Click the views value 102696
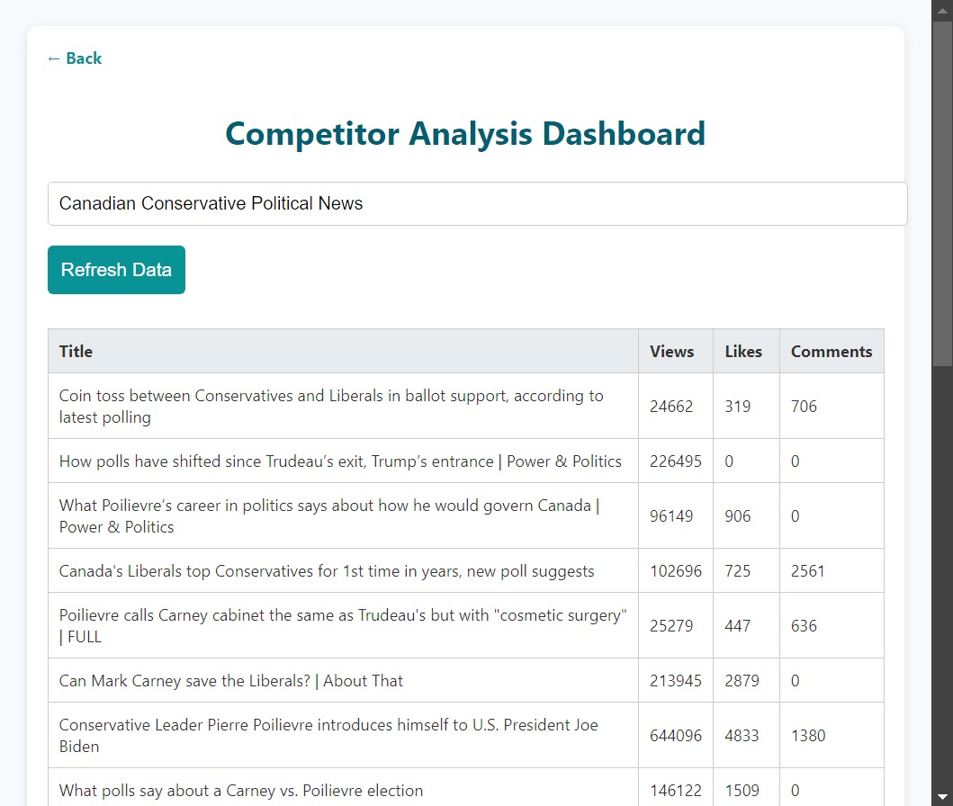Image resolution: width=953 pixels, height=806 pixels. tap(675, 571)
